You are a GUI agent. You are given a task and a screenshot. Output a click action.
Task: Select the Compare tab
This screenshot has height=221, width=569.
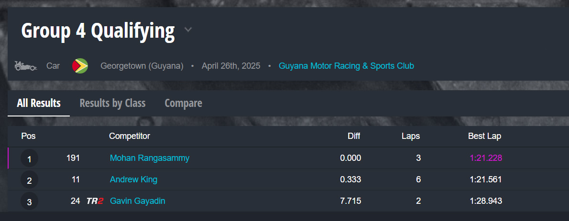pyautogui.click(x=183, y=103)
